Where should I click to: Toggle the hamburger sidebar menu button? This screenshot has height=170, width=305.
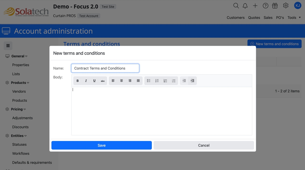click(x=8, y=46)
